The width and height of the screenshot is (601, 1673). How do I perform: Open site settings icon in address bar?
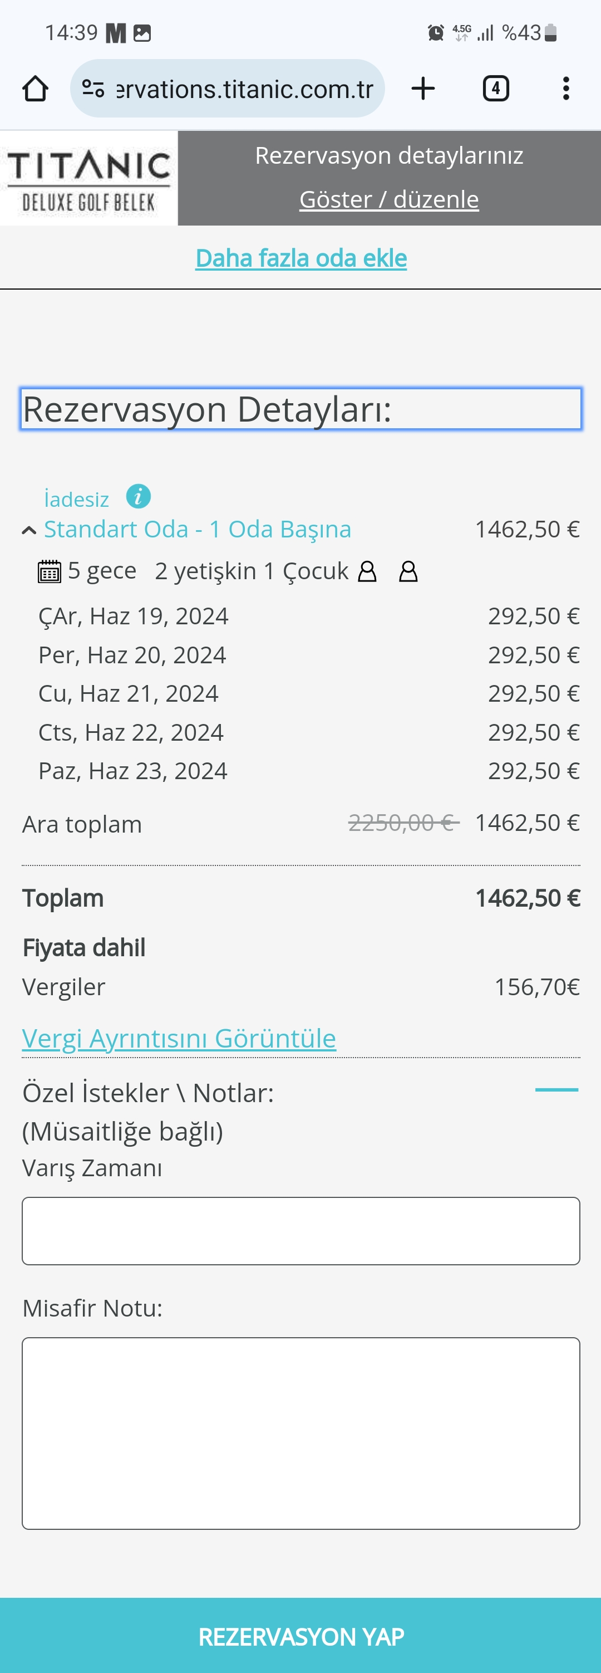coord(93,89)
